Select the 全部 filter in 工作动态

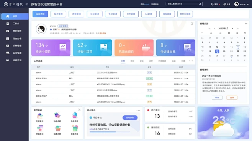coord(123,61)
